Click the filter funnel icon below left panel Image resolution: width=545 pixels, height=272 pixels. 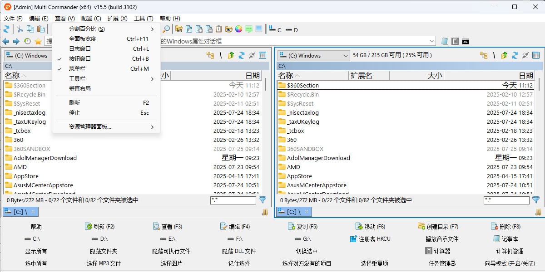(x=263, y=200)
